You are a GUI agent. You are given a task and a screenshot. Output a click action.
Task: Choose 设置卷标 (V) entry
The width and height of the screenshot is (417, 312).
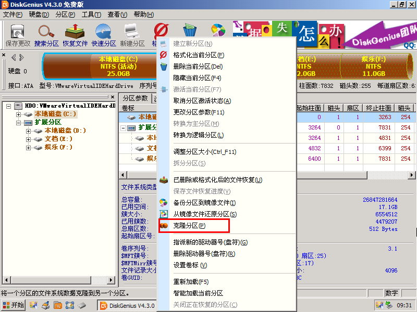point(227,265)
